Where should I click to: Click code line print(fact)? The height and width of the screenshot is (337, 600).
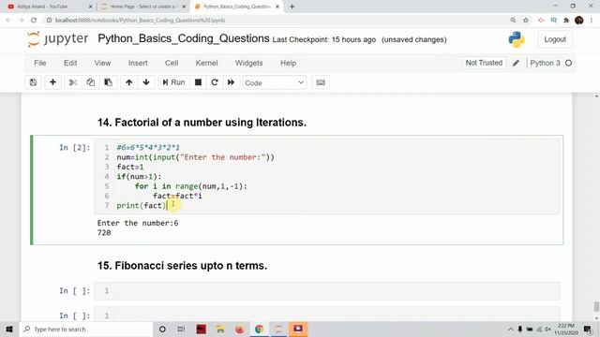point(142,206)
